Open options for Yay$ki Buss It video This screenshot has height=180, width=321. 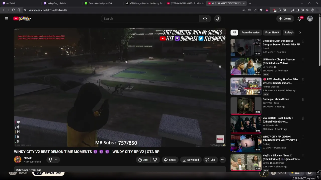pyautogui.click(x=303, y=156)
